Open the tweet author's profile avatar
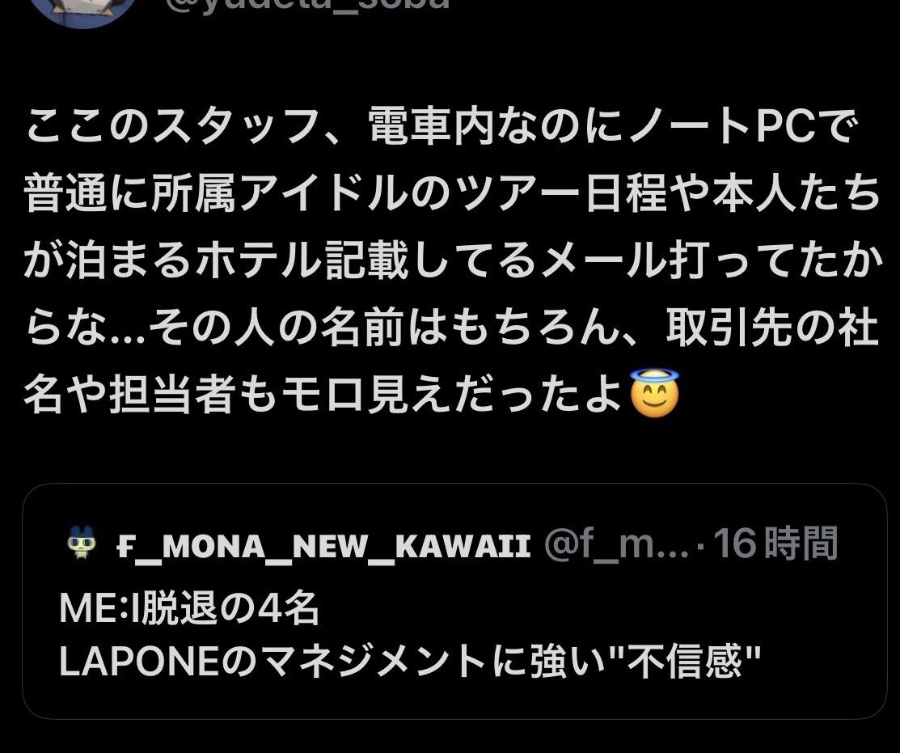 pos(82,11)
